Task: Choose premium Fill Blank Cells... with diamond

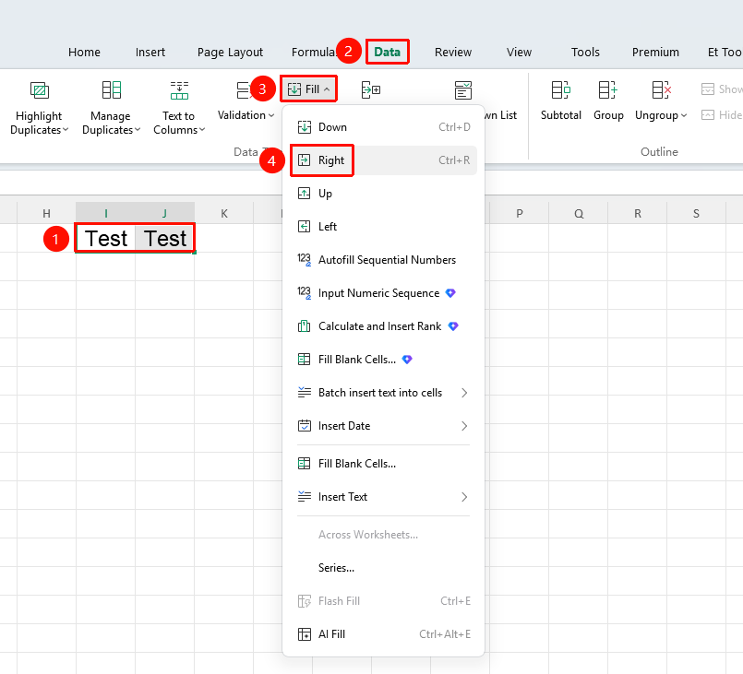Action: (x=383, y=360)
